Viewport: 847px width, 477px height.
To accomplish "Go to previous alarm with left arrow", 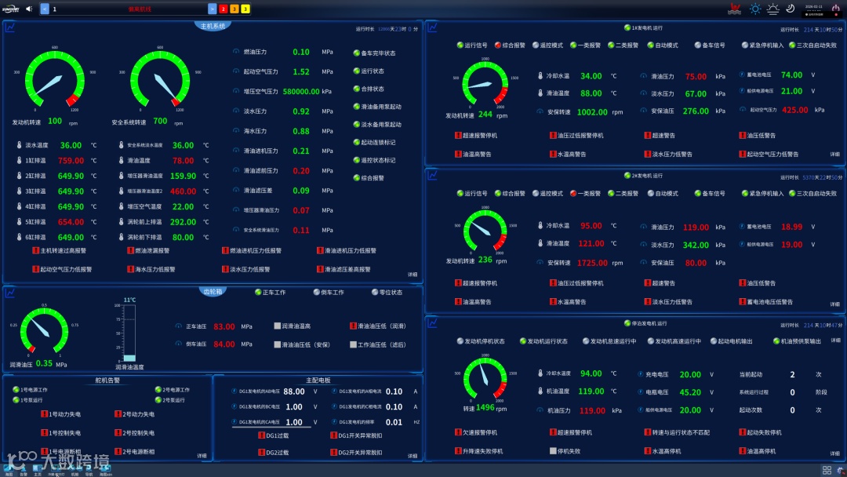I will click(45, 9).
